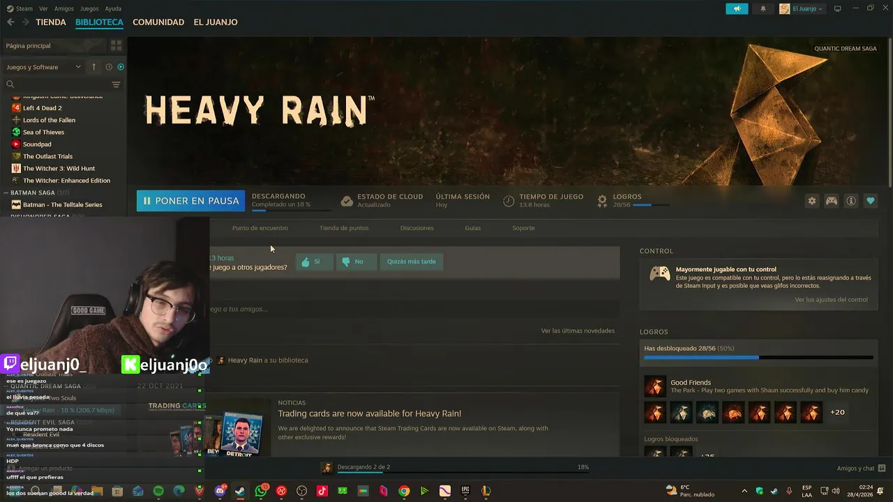
Task: Select Lords of the Fallen in library
Action: 49,120
